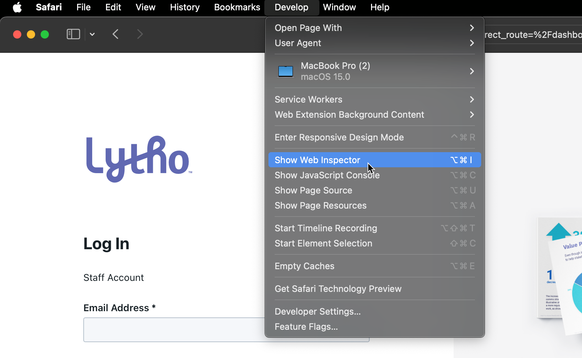Click the Log In heading

coord(106,244)
